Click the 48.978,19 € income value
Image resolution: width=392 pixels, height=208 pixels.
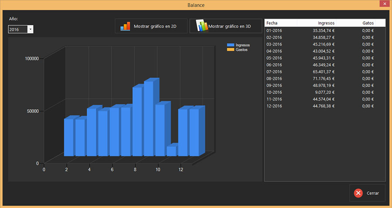tap(324, 85)
